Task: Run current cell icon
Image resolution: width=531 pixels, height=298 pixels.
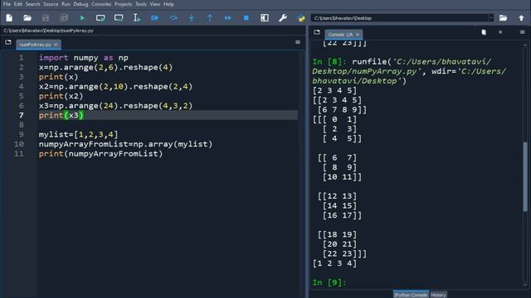Action: 100,18
